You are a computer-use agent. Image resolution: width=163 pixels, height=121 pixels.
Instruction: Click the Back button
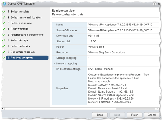coord(100,115)
